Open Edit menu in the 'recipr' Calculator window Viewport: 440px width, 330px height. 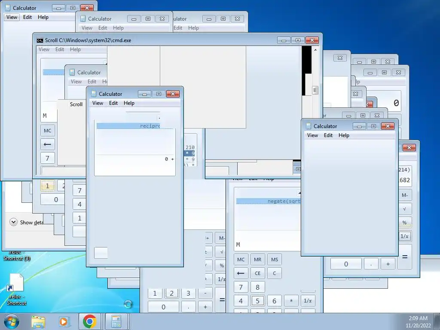point(113,103)
